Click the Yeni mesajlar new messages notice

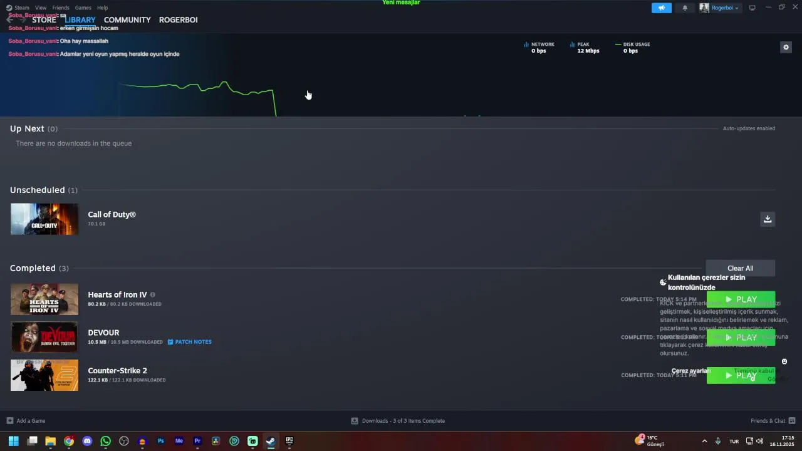pyautogui.click(x=401, y=3)
